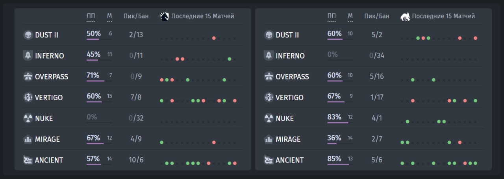The height and width of the screenshot is (179, 504).
Task: Click the Ancient map icon in right panel
Action: tap(269, 160)
